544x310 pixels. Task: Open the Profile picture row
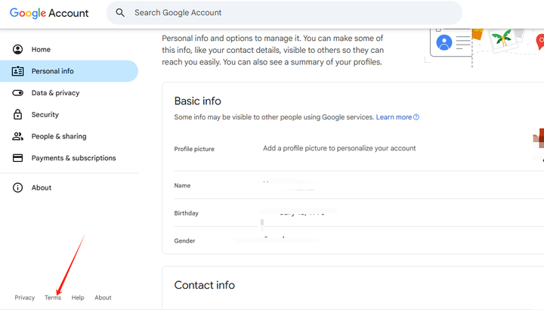pos(359,149)
